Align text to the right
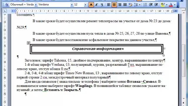The width and height of the screenshot is (188, 106). (120, 5)
